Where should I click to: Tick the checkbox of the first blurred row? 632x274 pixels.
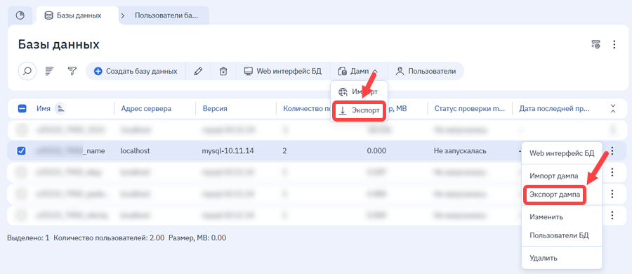coord(22,130)
